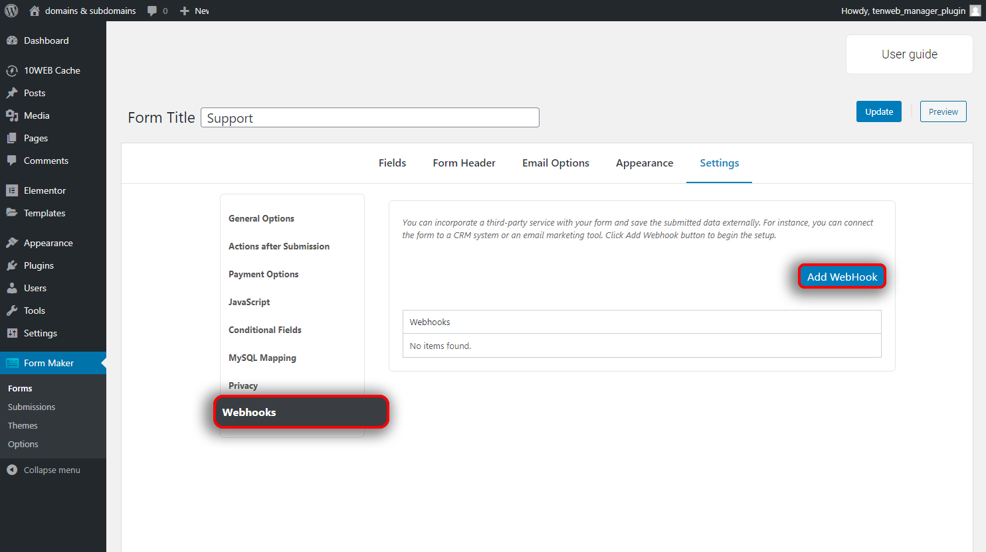986x552 pixels.
Task: Click the Form Title input field
Action: click(x=370, y=117)
